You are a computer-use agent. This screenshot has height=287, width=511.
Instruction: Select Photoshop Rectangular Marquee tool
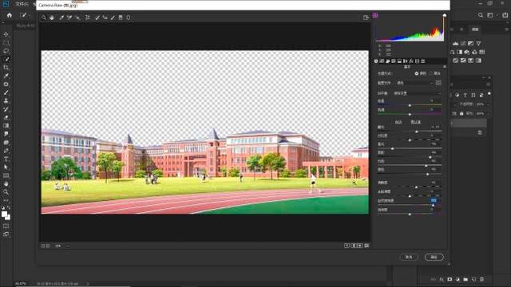6,42
